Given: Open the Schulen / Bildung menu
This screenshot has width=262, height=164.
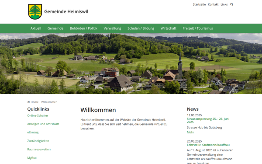Looking at the screenshot, I should pos(141,28).
